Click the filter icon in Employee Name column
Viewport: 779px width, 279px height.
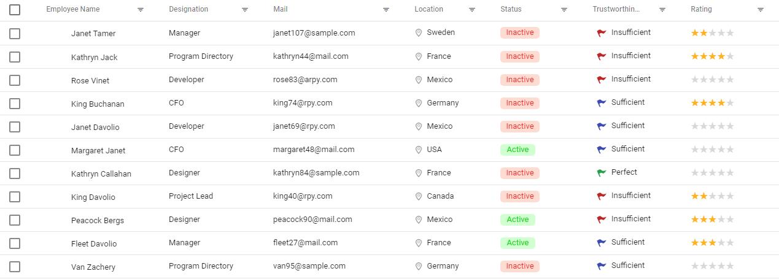pyautogui.click(x=141, y=10)
